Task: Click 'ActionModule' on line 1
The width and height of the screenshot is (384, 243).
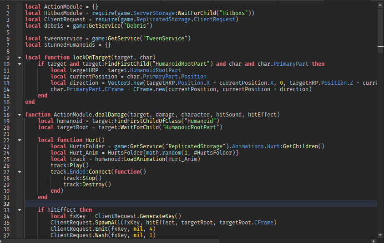Action: coord(63,7)
